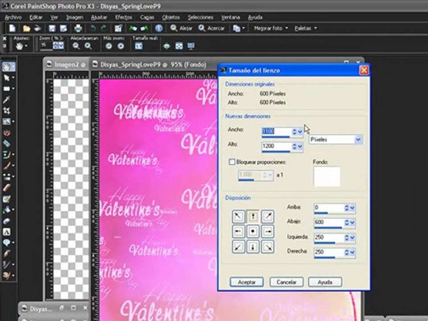Image resolution: width=428 pixels, height=321 pixels.
Task: Click the Cancelar button
Action: [287, 282]
